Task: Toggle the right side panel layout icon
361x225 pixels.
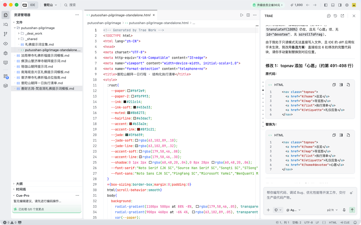Action: click(x=340, y=5)
